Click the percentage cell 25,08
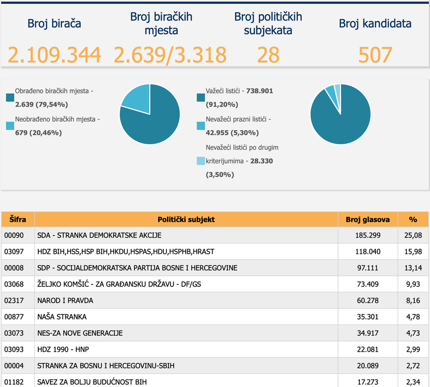Viewport: 430px width, 387px height. (x=413, y=235)
